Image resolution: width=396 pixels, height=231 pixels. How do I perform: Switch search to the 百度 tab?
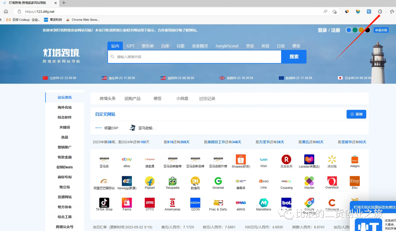[x=165, y=46]
